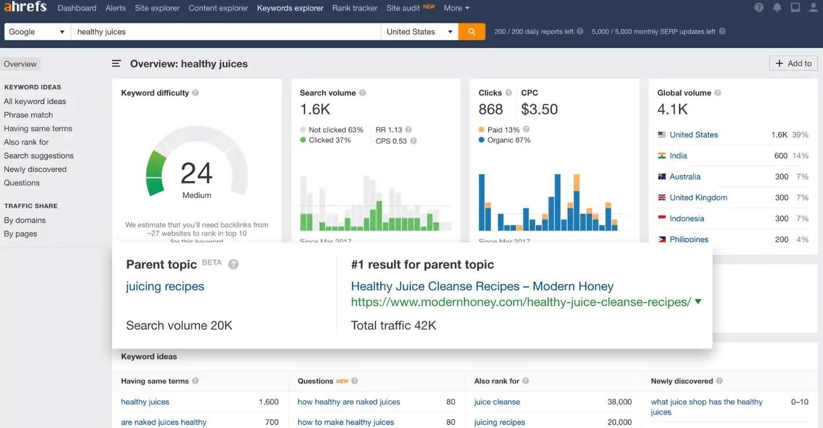Expand the green arrow after modernhoney URL

(698, 302)
